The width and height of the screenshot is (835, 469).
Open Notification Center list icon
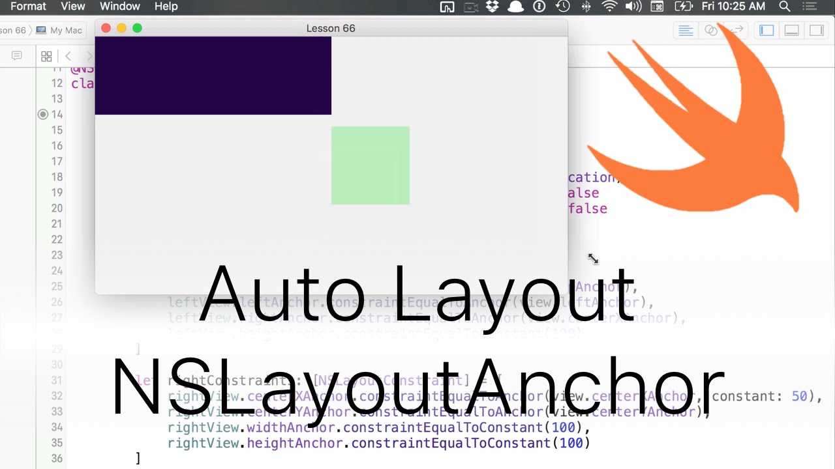click(810, 7)
